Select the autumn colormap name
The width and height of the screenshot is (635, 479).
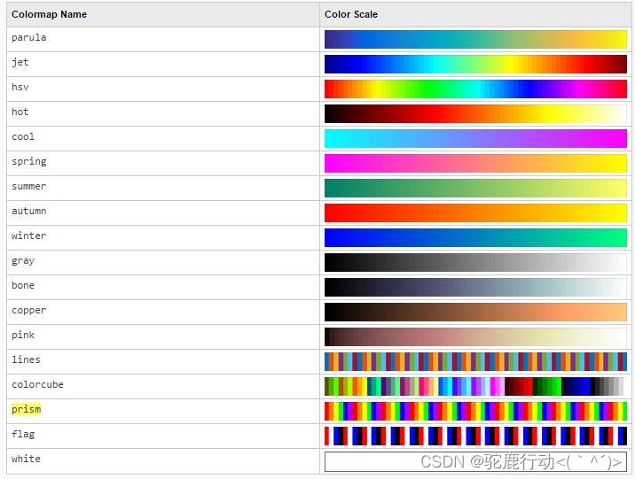coord(28,211)
